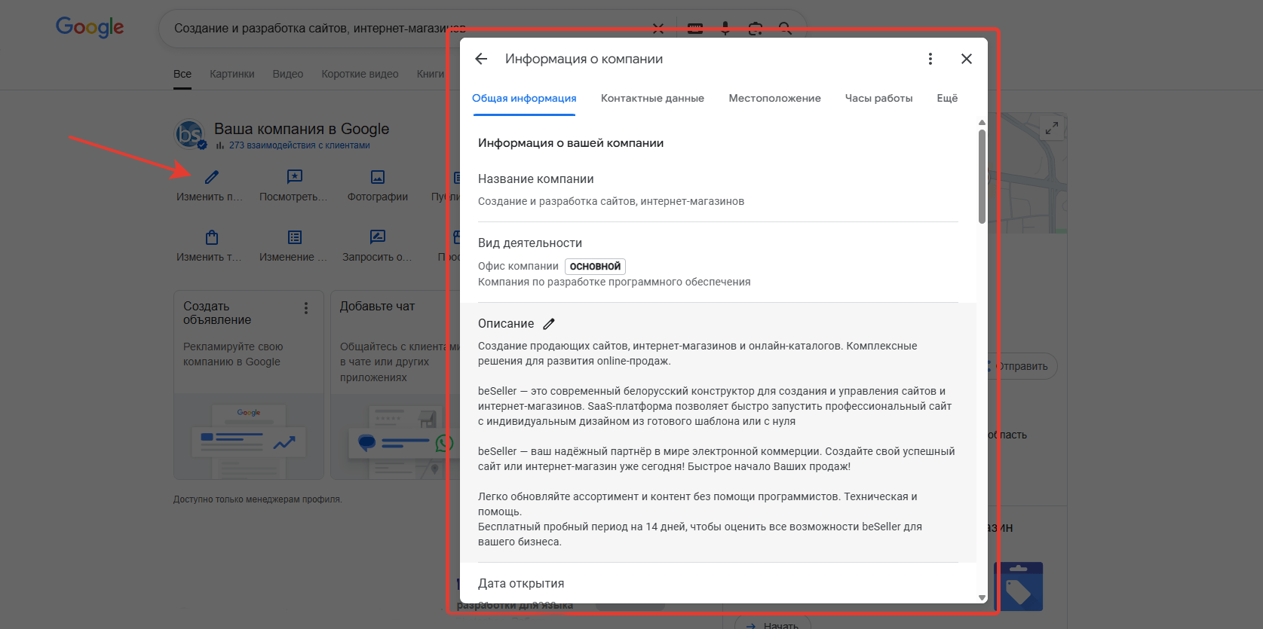Open the 'Местоположение' tab
Image resolution: width=1263 pixels, height=629 pixels.
[x=774, y=99]
